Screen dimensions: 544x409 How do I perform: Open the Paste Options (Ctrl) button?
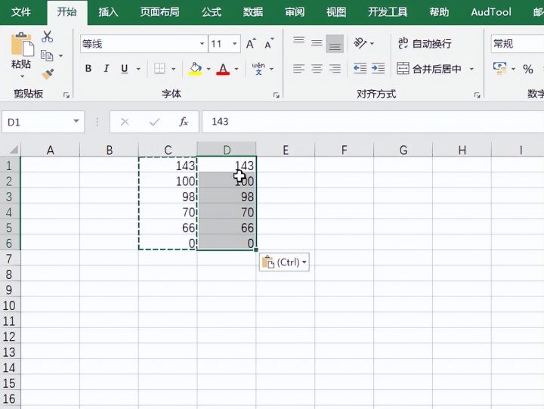[x=284, y=262]
